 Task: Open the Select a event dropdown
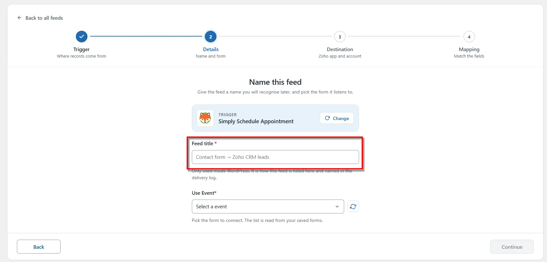tap(268, 207)
